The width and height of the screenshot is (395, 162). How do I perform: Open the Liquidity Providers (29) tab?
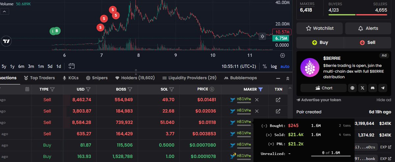pyautogui.click(x=190, y=78)
